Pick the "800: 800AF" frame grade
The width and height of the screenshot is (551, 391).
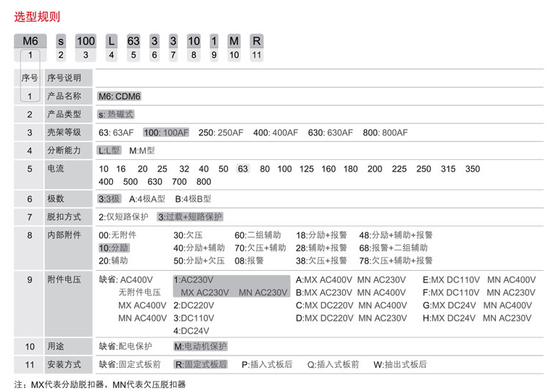385,133
